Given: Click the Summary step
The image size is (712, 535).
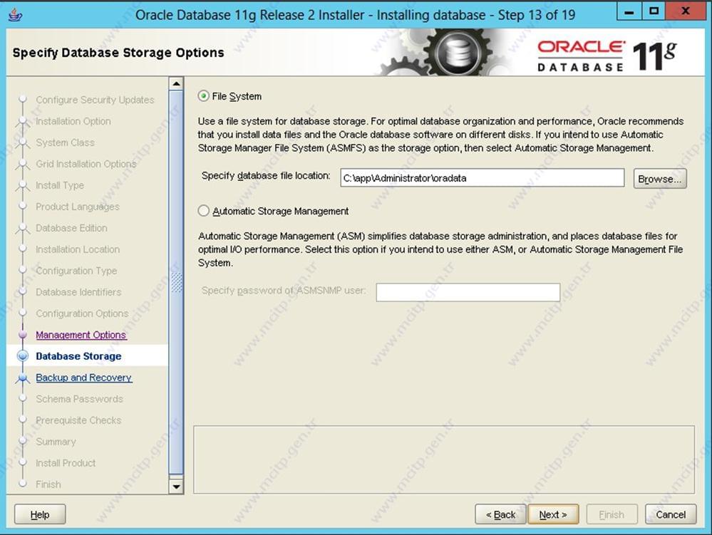Looking at the screenshot, I should coord(56,442).
